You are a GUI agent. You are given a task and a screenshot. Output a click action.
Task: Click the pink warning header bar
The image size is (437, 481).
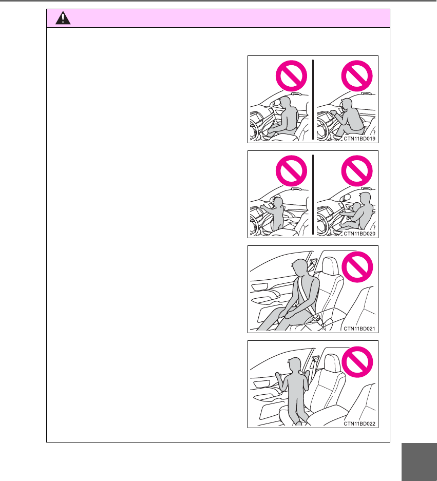pos(218,18)
